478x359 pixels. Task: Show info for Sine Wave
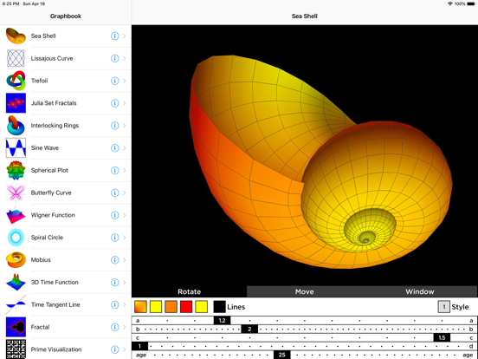114,147
